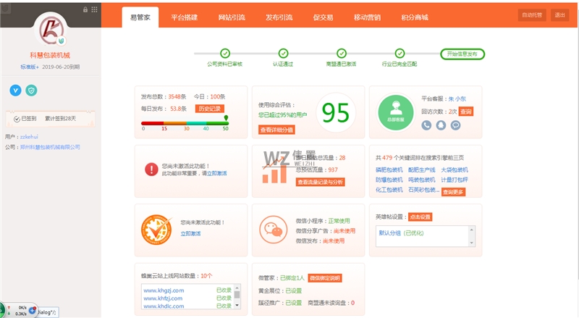Open the grid menu icon in sidebar header

pos(95,9)
